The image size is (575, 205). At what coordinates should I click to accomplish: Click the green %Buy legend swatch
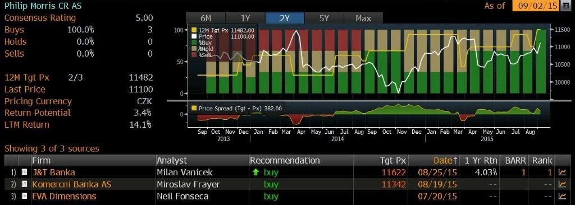click(194, 43)
